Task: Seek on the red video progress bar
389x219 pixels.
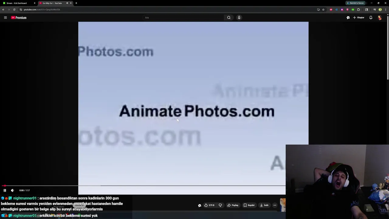Action: point(143,186)
